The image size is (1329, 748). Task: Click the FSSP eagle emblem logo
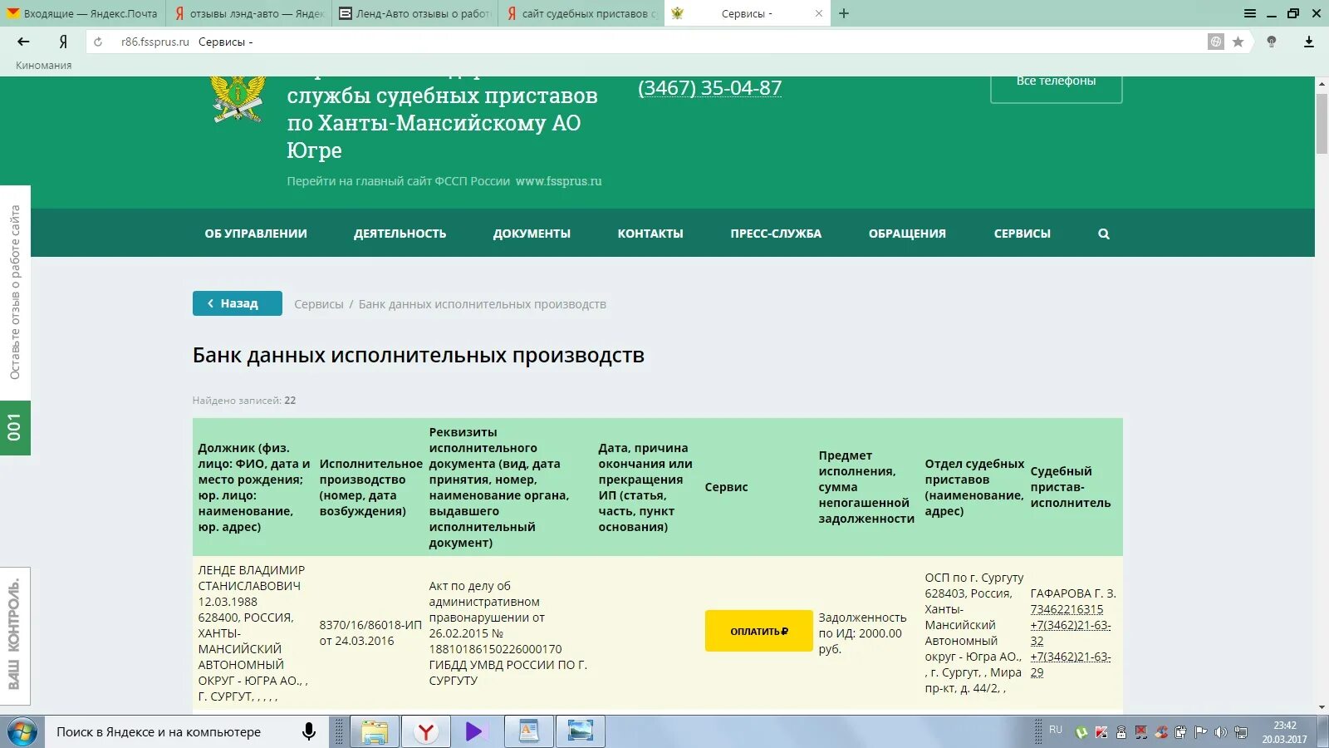point(238,97)
